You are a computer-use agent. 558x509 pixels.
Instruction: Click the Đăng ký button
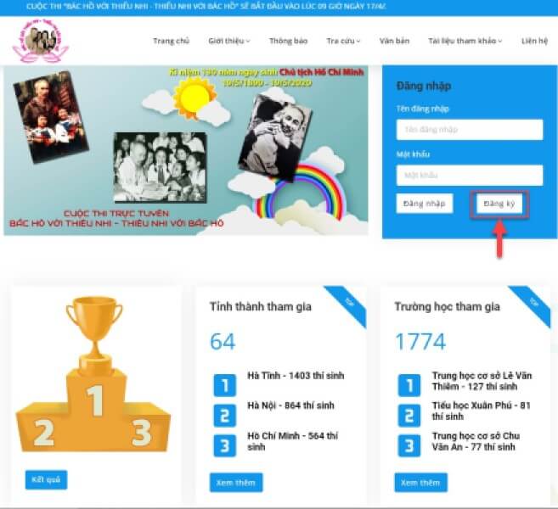click(x=499, y=204)
